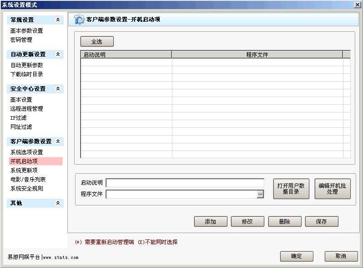Select the highlighted 开机启动项 entry
Viewport: 363px width, 268px height.
(x=35, y=161)
